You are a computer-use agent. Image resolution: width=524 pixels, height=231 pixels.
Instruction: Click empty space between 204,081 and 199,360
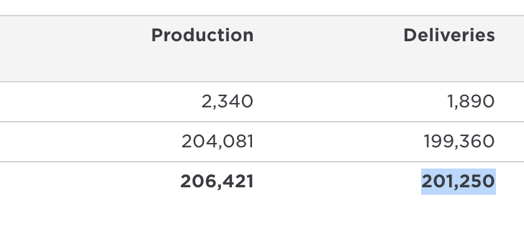coord(339,141)
